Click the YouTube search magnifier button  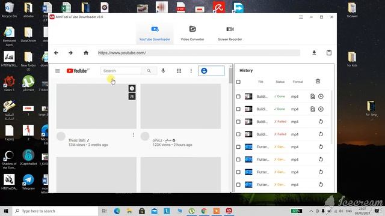click(149, 71)
